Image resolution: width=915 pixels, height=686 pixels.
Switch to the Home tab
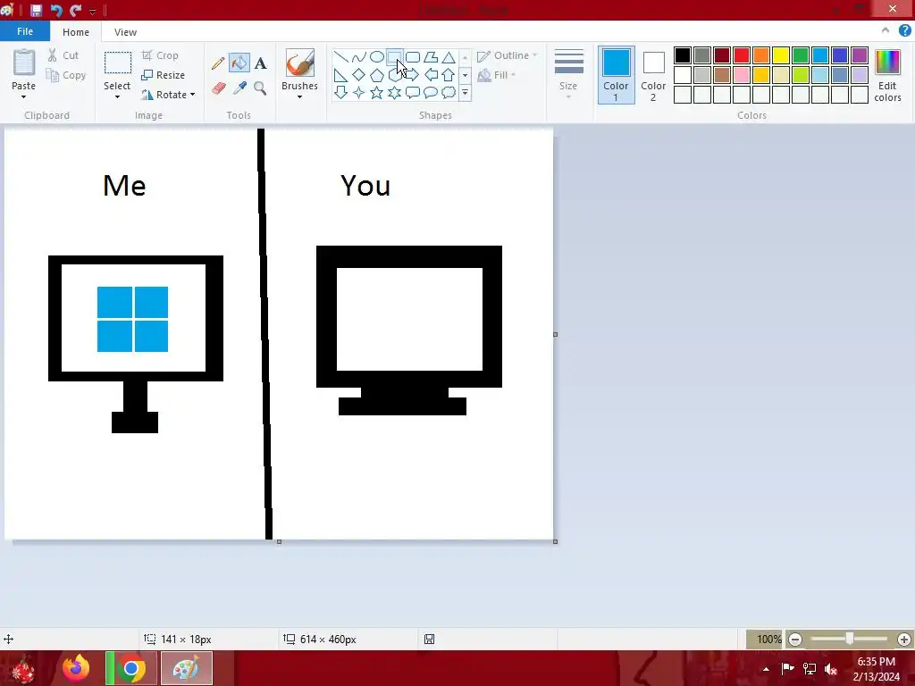[76, 32]
